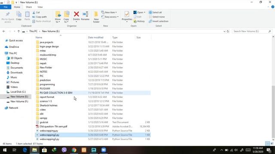The image size is (275, 154).
Task: Click Paste shortcut in ribbon
Action: [x=42, y=21]
